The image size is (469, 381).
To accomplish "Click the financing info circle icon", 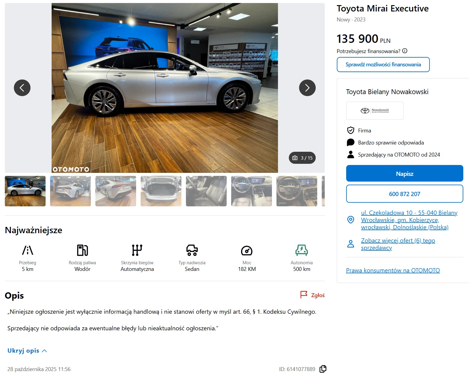I will [x=405, y=51].
